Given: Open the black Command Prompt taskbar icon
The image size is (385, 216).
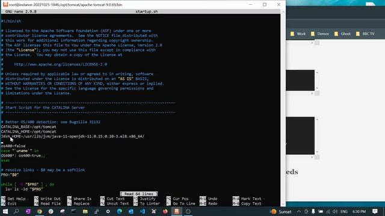Looking at the screenshot, I should coord(73,211).
